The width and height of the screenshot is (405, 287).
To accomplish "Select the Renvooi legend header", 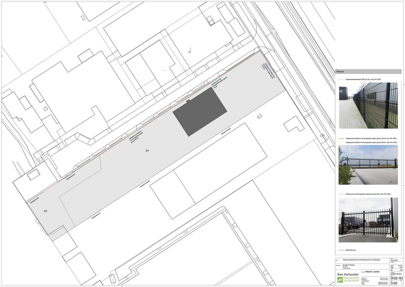I will [368, 71].
